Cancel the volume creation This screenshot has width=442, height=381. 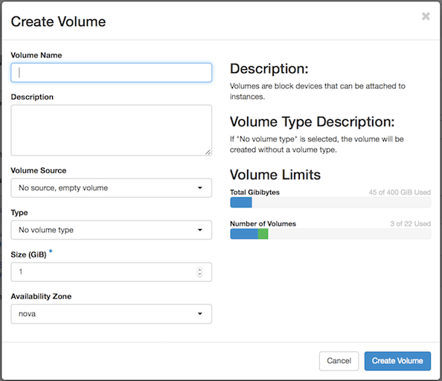(x=339, y=361)
